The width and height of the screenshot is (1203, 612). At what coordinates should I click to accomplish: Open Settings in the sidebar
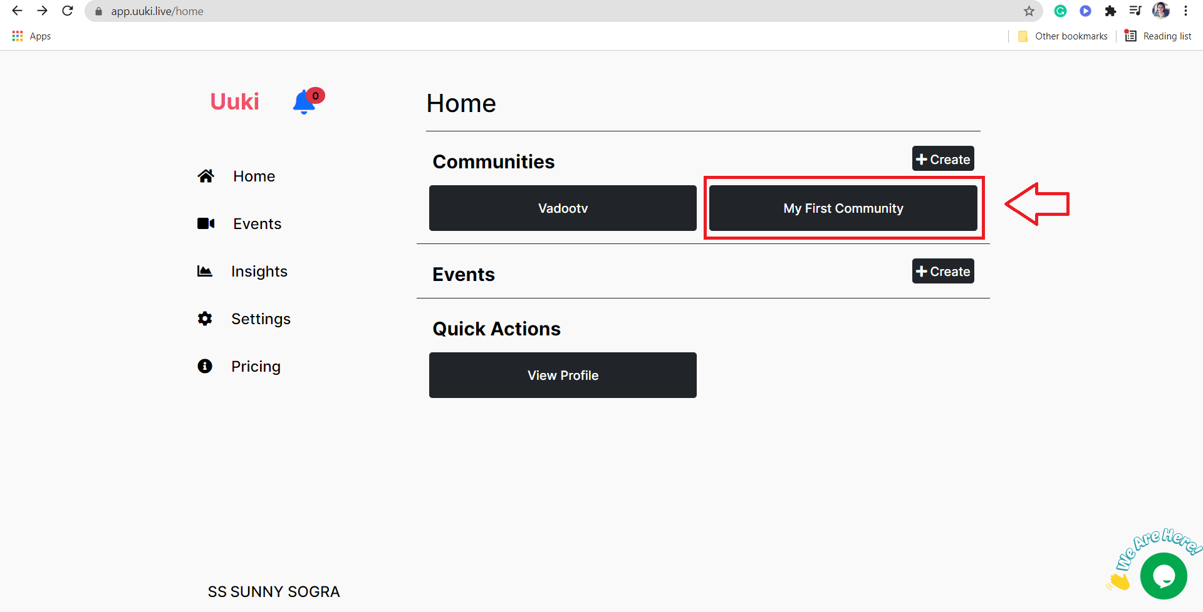coord(261,319)
